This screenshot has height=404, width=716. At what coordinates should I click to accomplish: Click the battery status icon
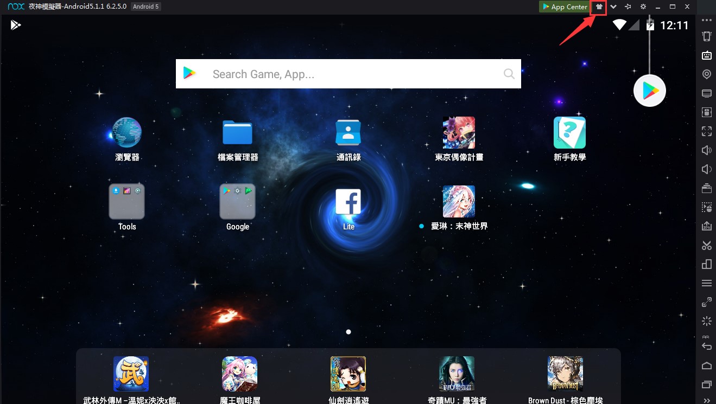click(x=650, y=24)
